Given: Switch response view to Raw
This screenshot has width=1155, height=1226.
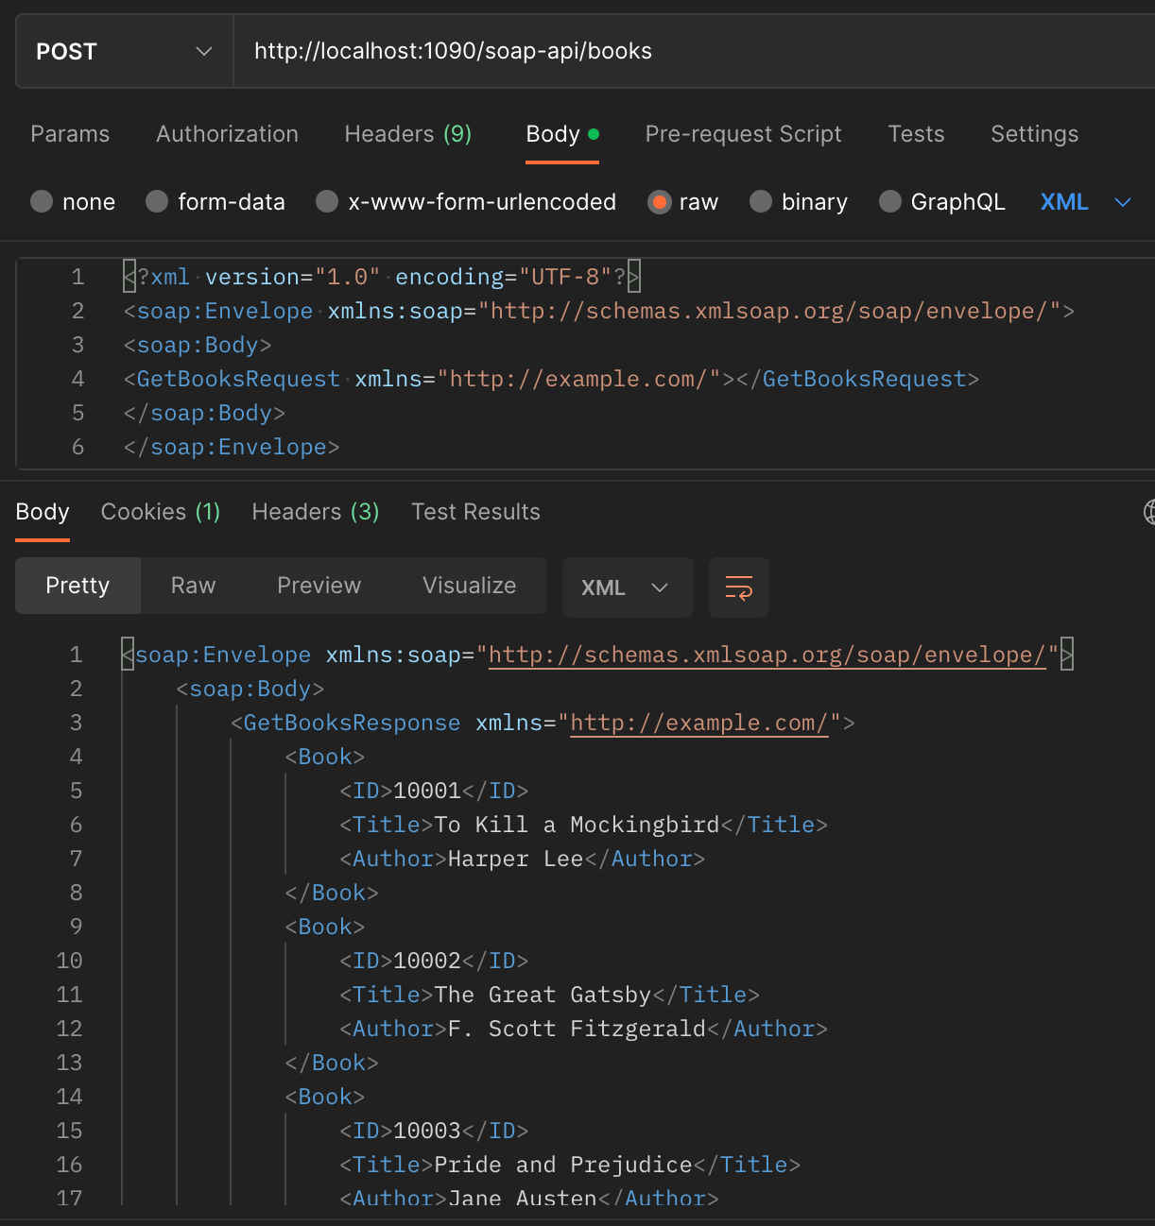Looking at the screenshot, I should point(193,586).
